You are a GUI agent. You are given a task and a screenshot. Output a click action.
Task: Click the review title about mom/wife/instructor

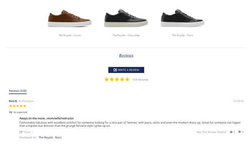47,118
